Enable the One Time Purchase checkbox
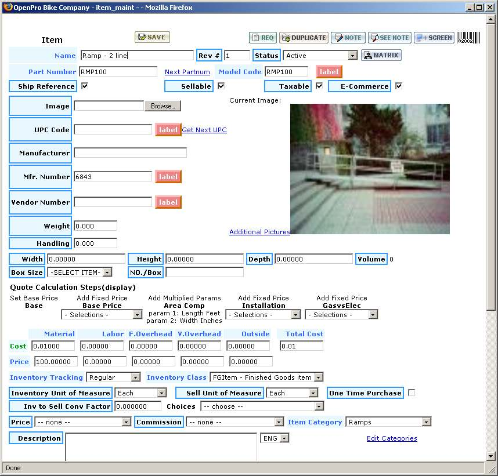Image resolution: width=498 pixels, height=476 pixels. (412, 393)
